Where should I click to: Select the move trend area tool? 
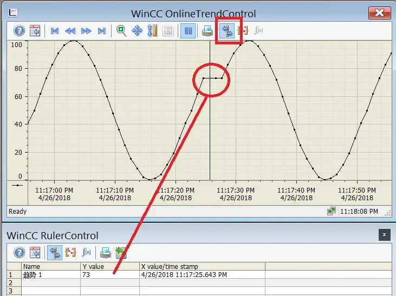137,31
